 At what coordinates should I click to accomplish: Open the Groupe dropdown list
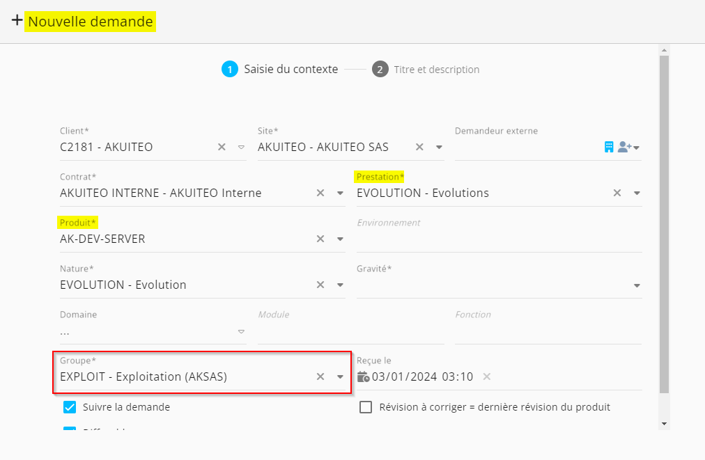click(340, 376)
